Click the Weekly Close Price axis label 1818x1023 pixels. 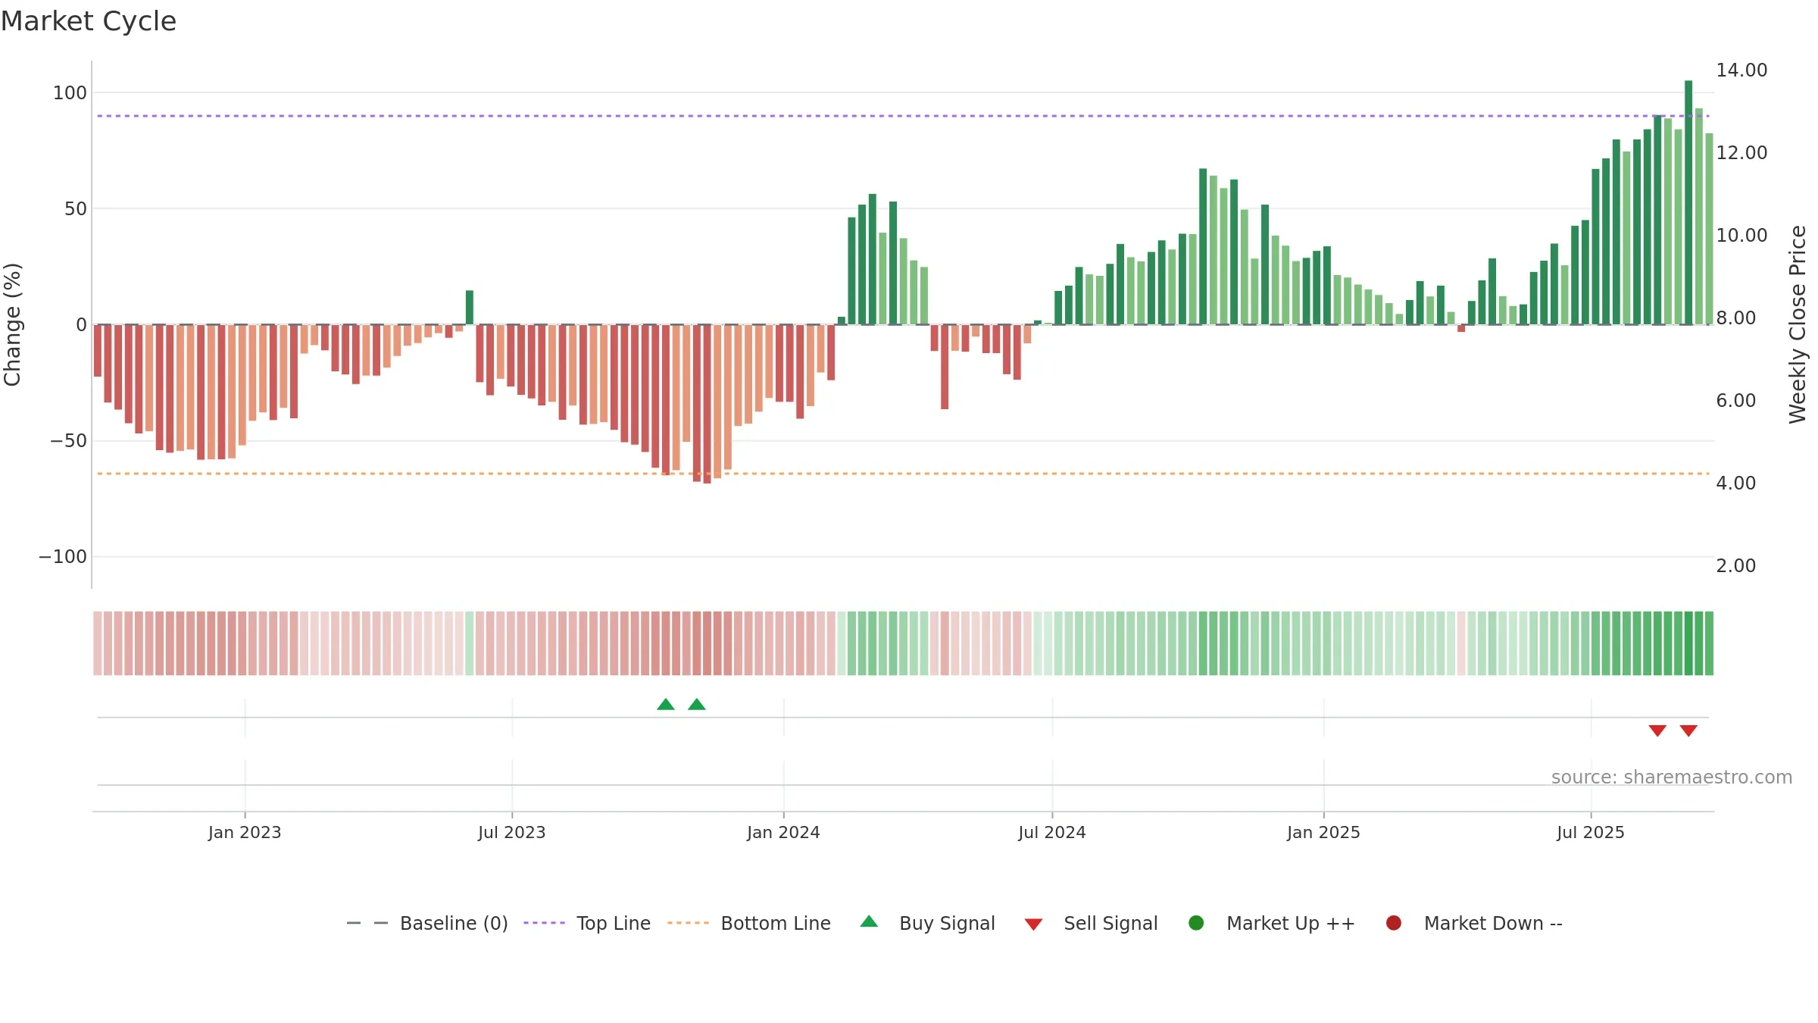pyautogui.click(x=1798, y=324)
